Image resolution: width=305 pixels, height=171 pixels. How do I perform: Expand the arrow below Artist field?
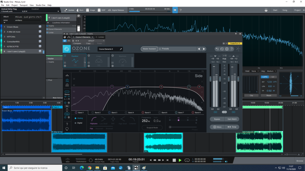[x=4, y=23]
